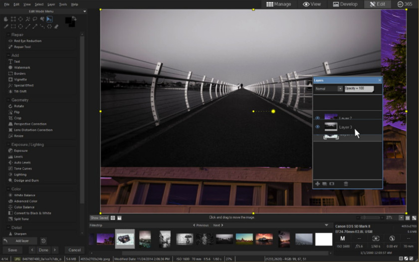
Task: Open the Layer menu
Action: click(51, 4)
